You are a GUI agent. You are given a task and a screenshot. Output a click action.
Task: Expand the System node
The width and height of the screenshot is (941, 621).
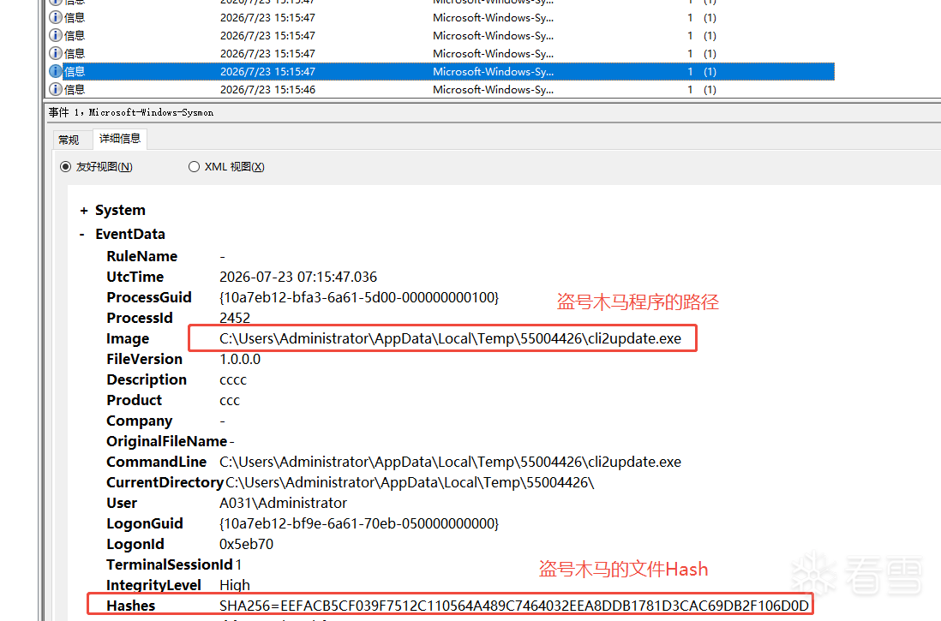point(84,211)
